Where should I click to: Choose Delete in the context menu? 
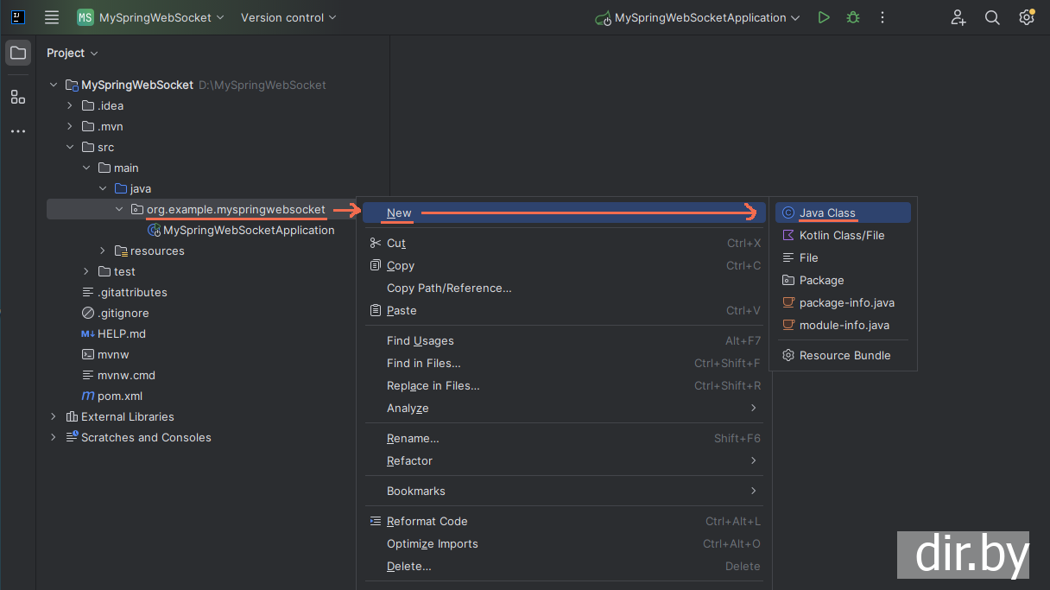tap(564, 566)
